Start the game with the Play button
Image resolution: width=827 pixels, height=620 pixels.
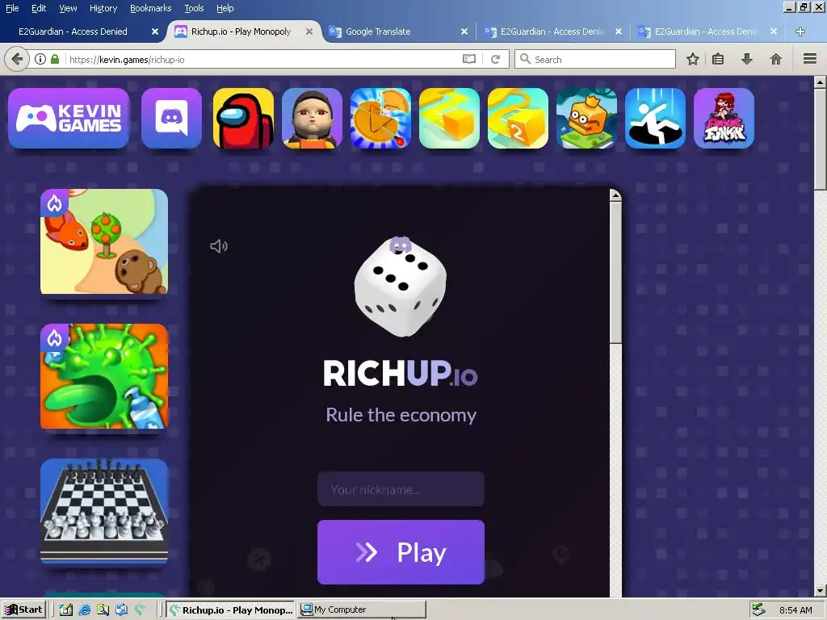[401, 552]
